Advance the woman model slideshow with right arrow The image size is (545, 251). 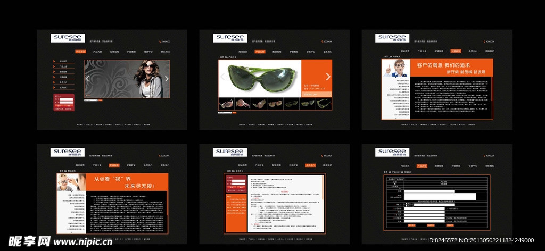166,79
